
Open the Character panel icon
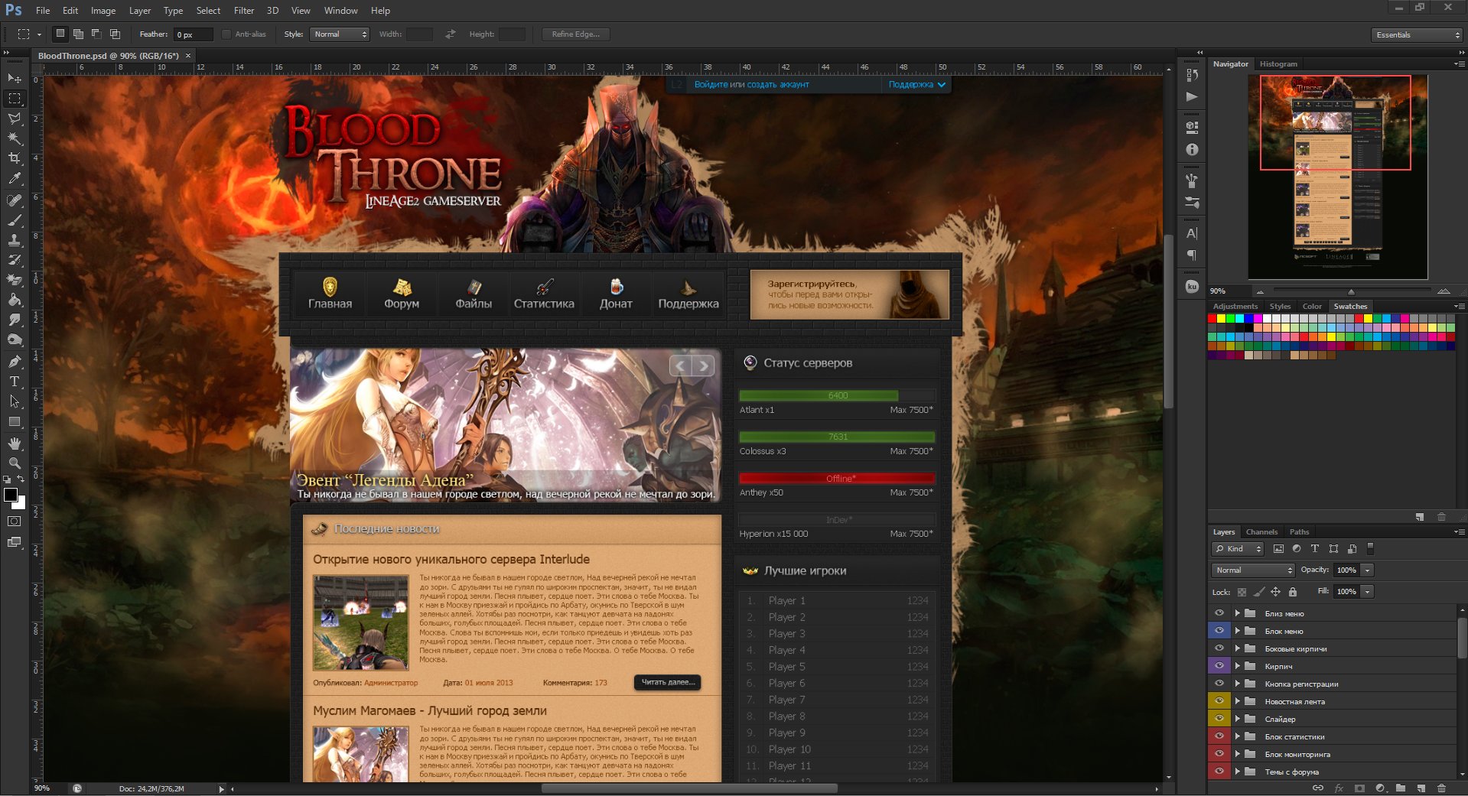(1192, 233)
